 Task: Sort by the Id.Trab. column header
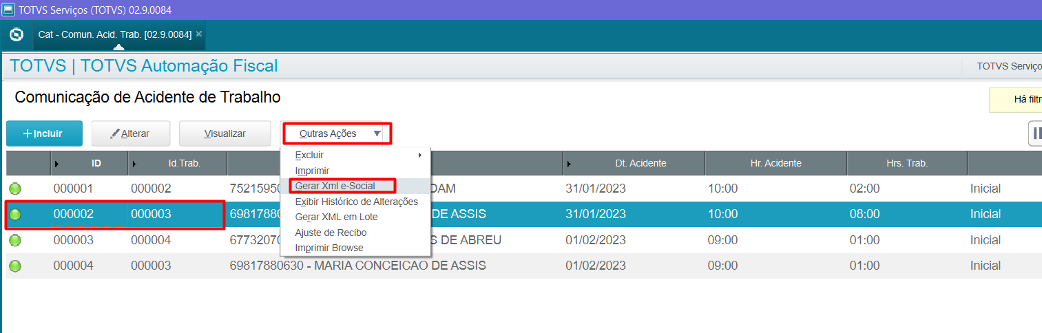[178, 164]
